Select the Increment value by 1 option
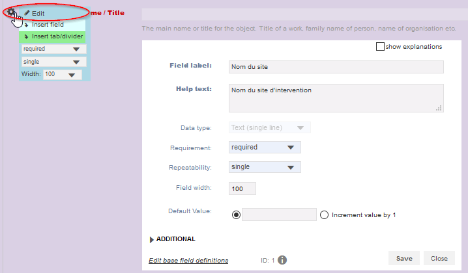 [x=324, y=214]
